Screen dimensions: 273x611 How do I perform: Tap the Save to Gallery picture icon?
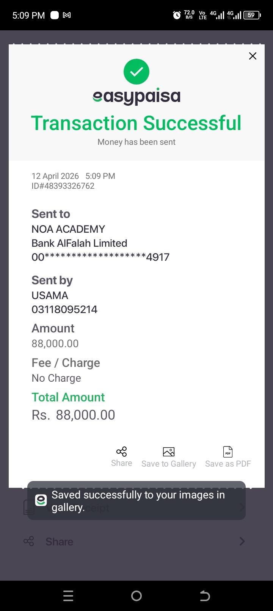click(x=169, y=452)
